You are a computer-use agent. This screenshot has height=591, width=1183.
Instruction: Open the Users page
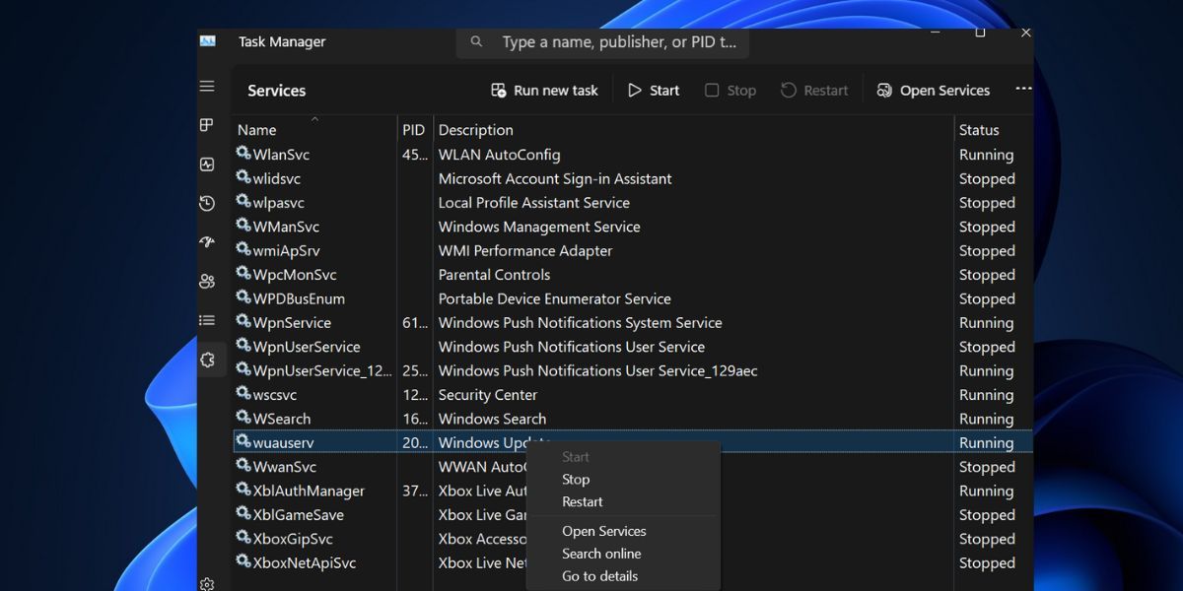coord(207,281)
